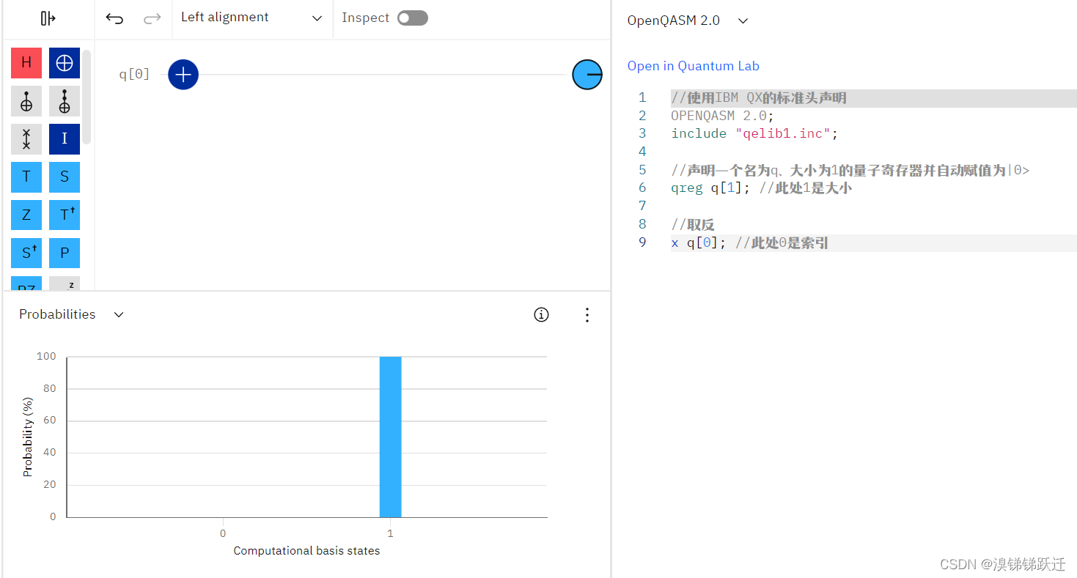Click the undo arrow icon
1077x578 pixels.
click(115, 18)
